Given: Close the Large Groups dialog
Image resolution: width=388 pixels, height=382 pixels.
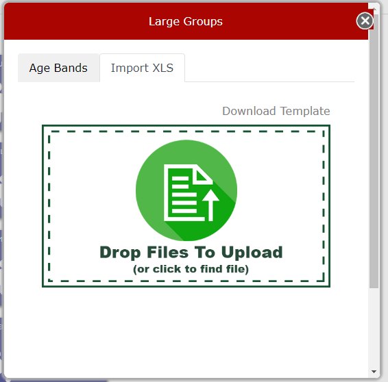Looking at the screenshot, I should [x=365, y=21].
